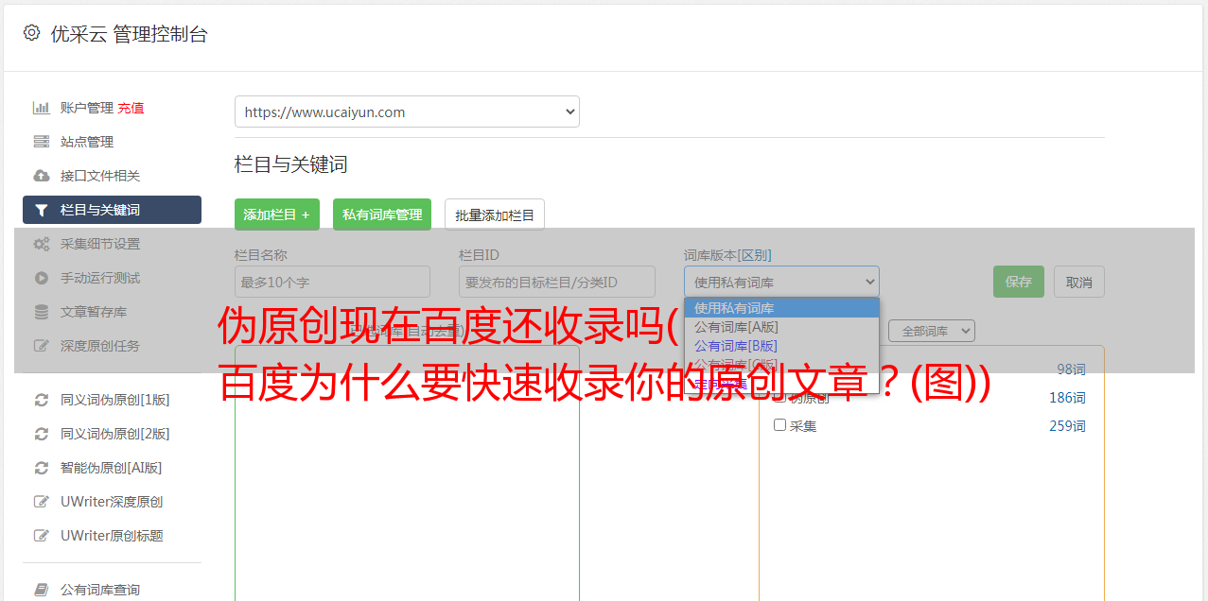Click the funnel icon beside 栏目与关键词
Viewport: 1208px width, 601px height.
[x=42, y=210]
